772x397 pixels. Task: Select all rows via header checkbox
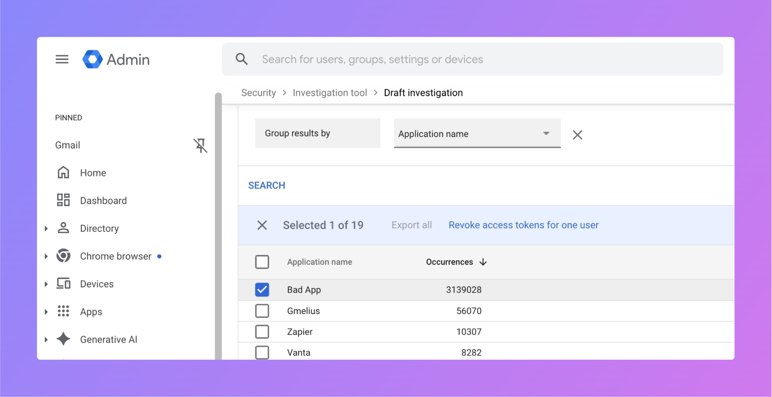click(x=262, y=262)
